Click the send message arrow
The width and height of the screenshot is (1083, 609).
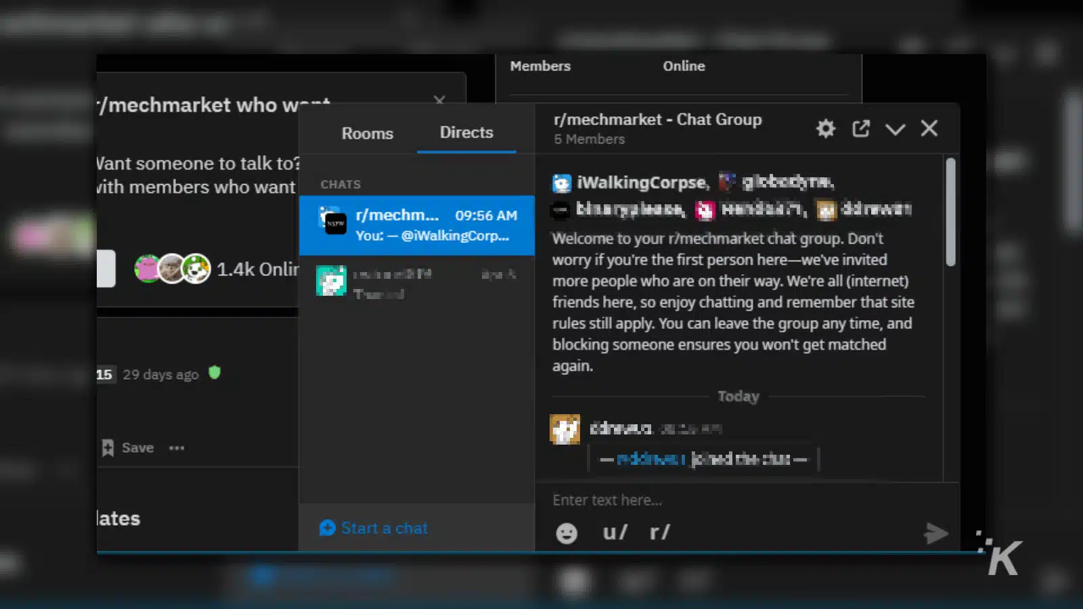937,533
